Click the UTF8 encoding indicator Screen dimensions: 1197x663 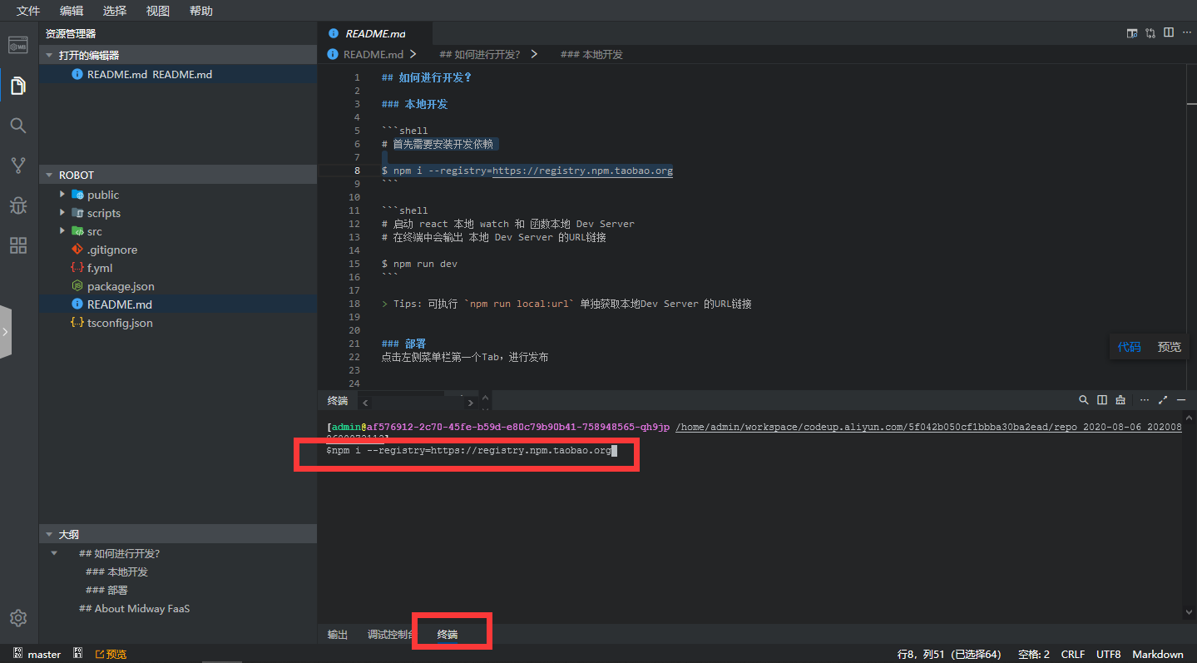point(1109,655)
